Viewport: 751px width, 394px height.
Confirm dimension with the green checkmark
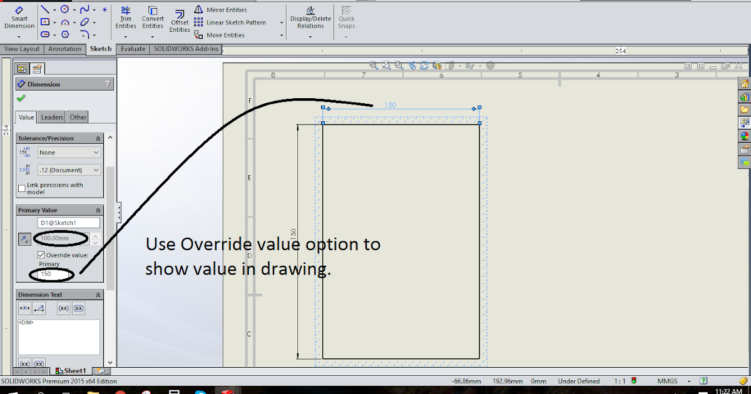(20, 98)
